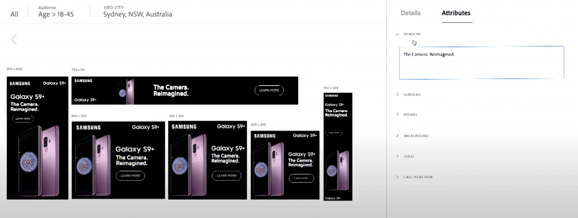
Task: Expand the SUBHEAD section
Action: [412, 94]
